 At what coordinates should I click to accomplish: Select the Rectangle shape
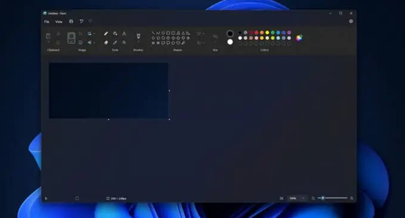(x=168, y=33)
